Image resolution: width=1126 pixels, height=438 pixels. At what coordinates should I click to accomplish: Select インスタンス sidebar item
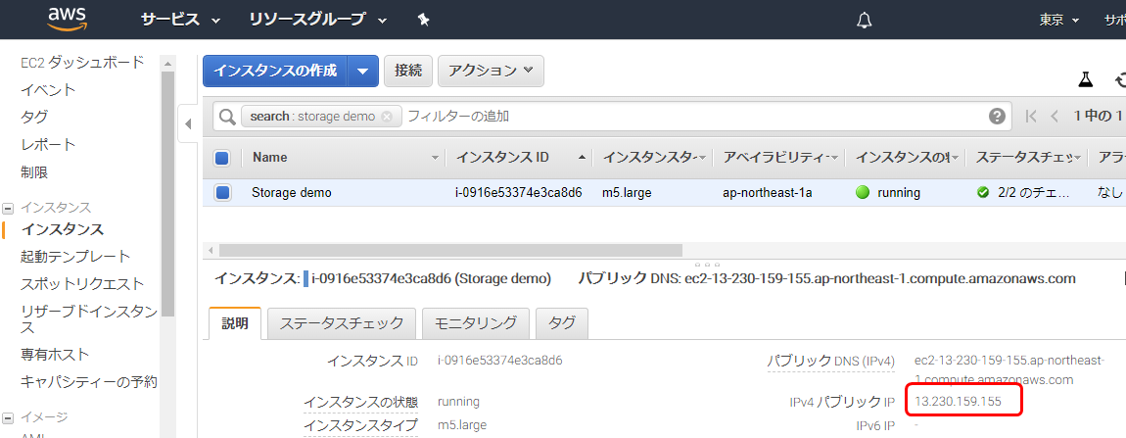coord(63,229)
